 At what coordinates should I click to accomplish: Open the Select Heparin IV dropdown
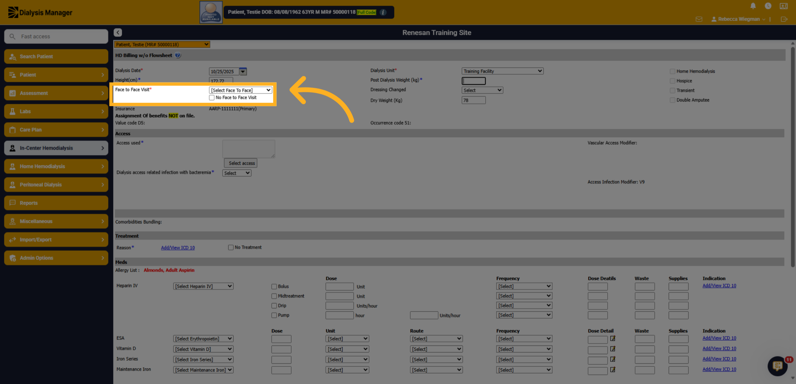[x=203, y=286]
